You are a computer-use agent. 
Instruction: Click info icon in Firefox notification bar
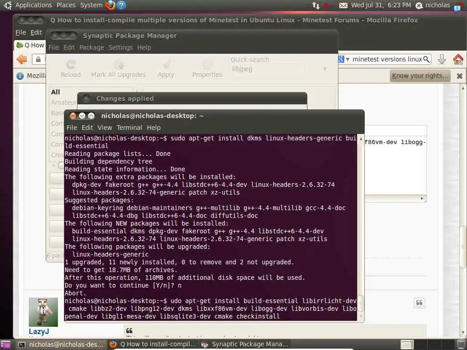pyautogui.click(x=20, y=76)
